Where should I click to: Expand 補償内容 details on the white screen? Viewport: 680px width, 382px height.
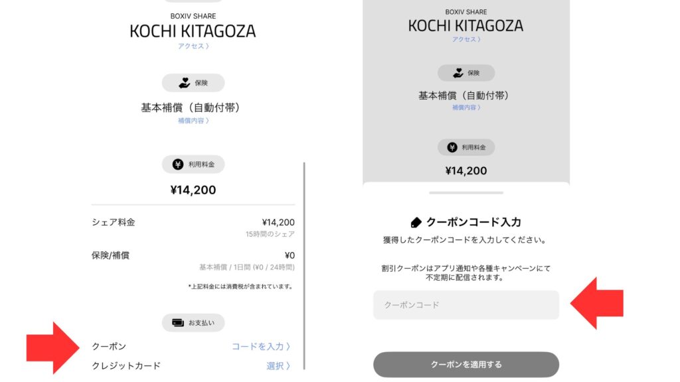[193, 121]
